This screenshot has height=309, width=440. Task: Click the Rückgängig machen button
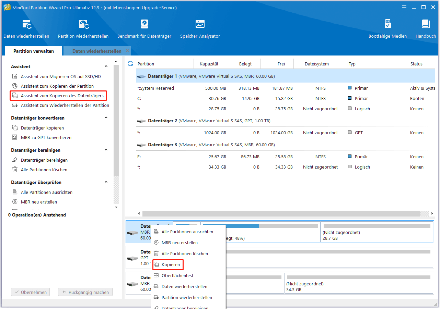coord(85,292)
